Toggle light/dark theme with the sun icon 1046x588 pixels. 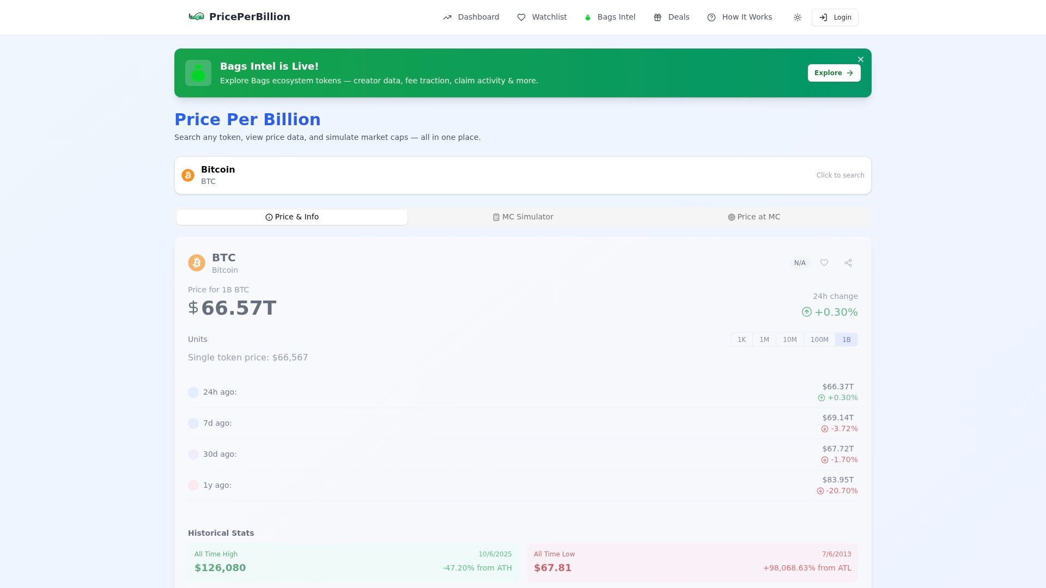797,17
